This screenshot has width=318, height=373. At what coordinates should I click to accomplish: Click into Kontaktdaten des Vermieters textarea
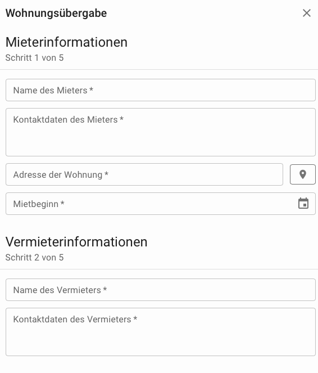pos(161,332)
